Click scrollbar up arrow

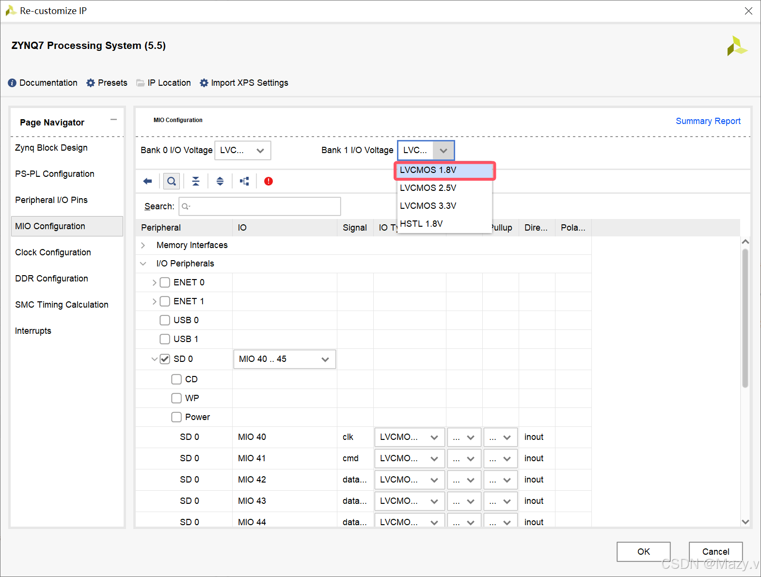[745, 241]
